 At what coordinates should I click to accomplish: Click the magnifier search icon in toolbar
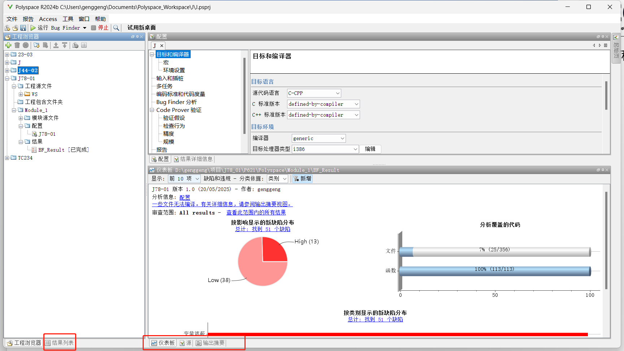(x=116, y=28)
